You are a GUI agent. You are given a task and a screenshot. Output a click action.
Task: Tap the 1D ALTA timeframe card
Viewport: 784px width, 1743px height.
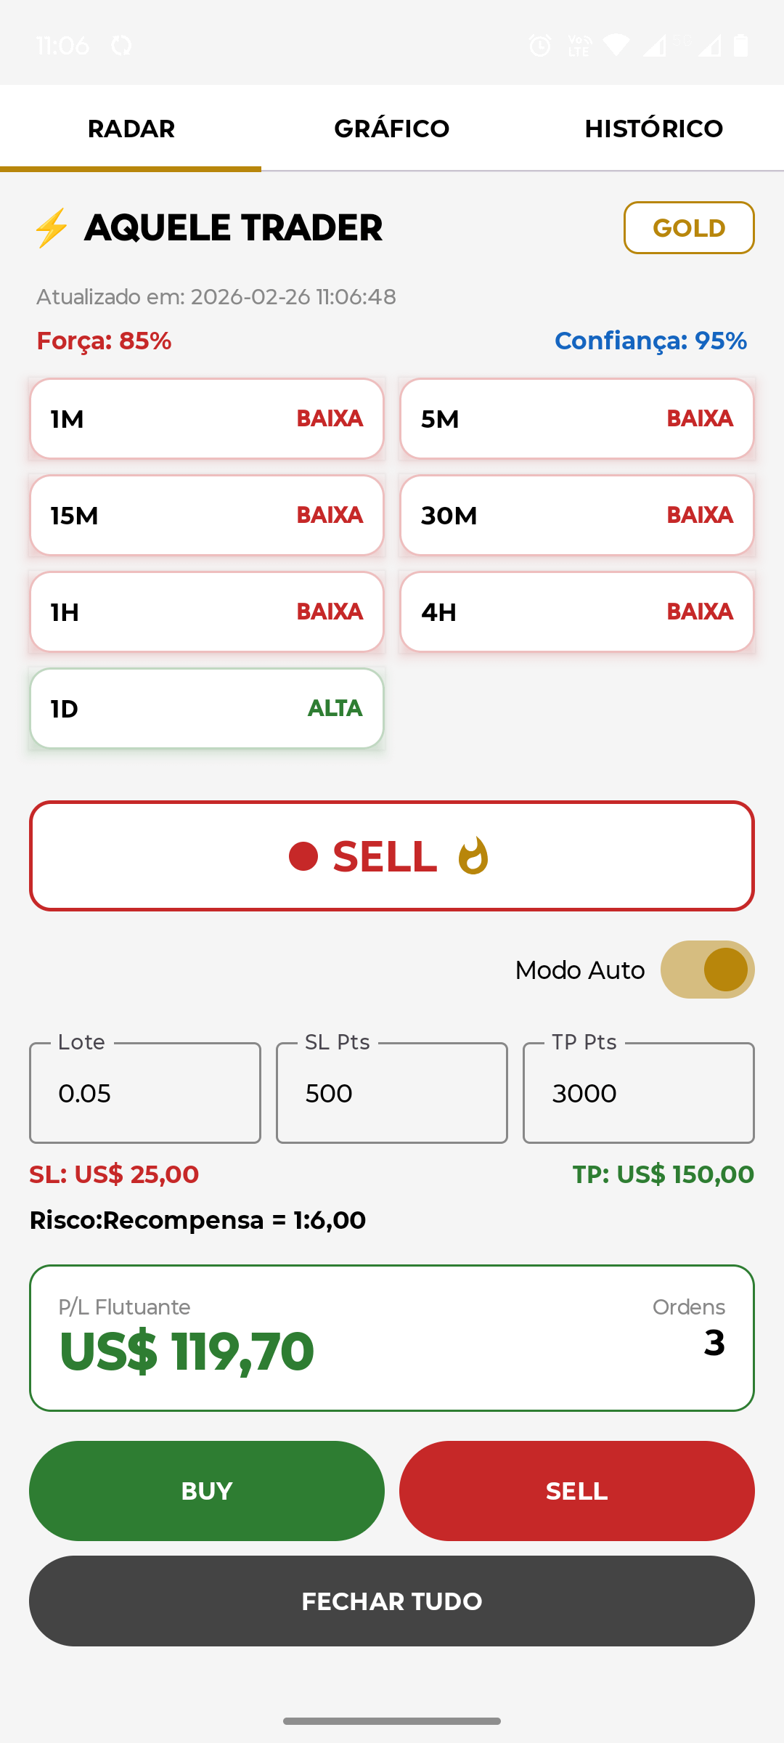(207, 708)
